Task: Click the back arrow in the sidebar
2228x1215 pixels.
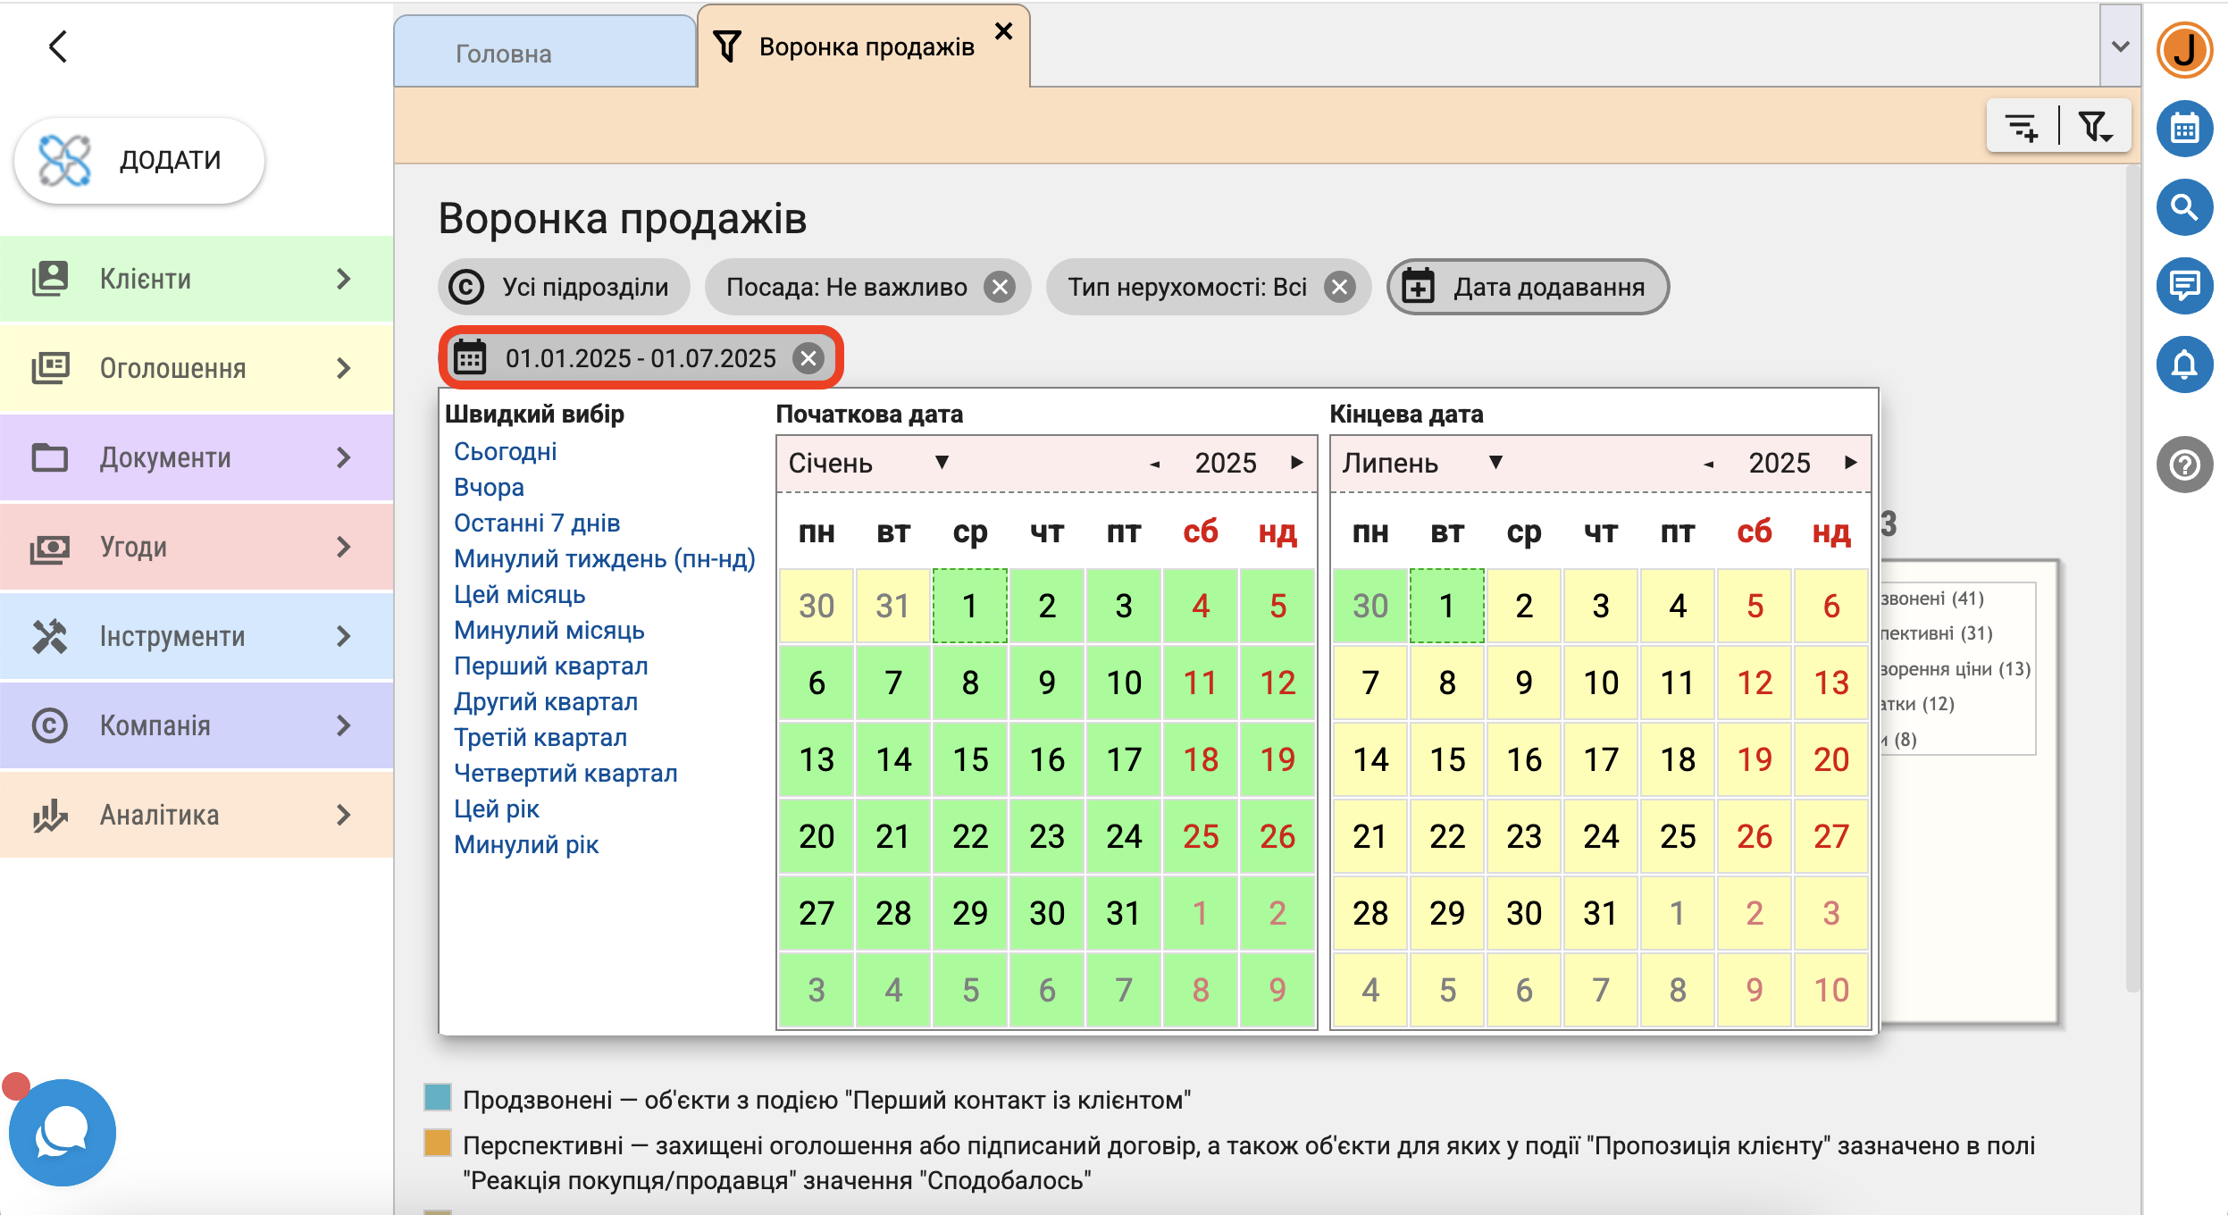Action: (x=58, y=46)
